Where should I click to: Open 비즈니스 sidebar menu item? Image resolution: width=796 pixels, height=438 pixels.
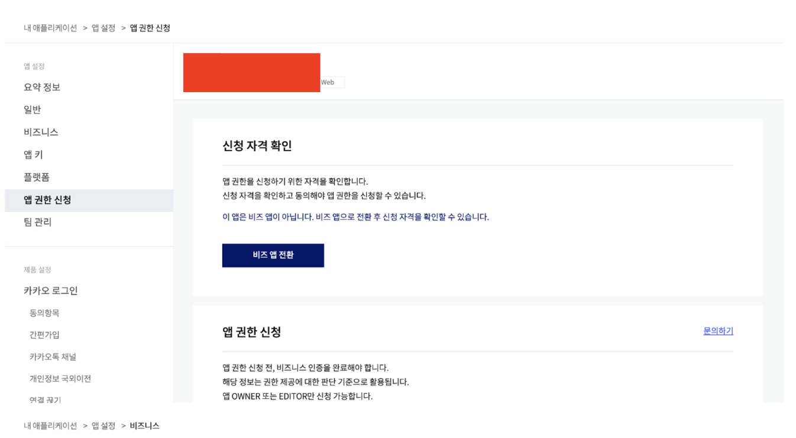pos(41,132)
